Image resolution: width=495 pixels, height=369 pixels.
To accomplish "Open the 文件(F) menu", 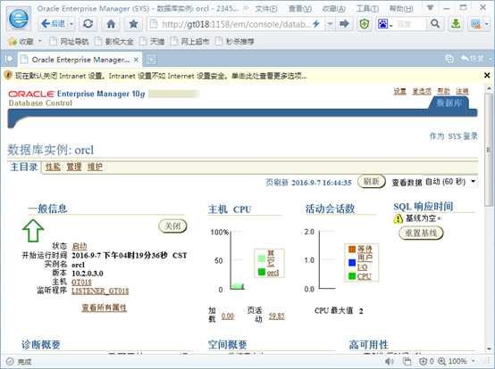I will click(266, 9).
